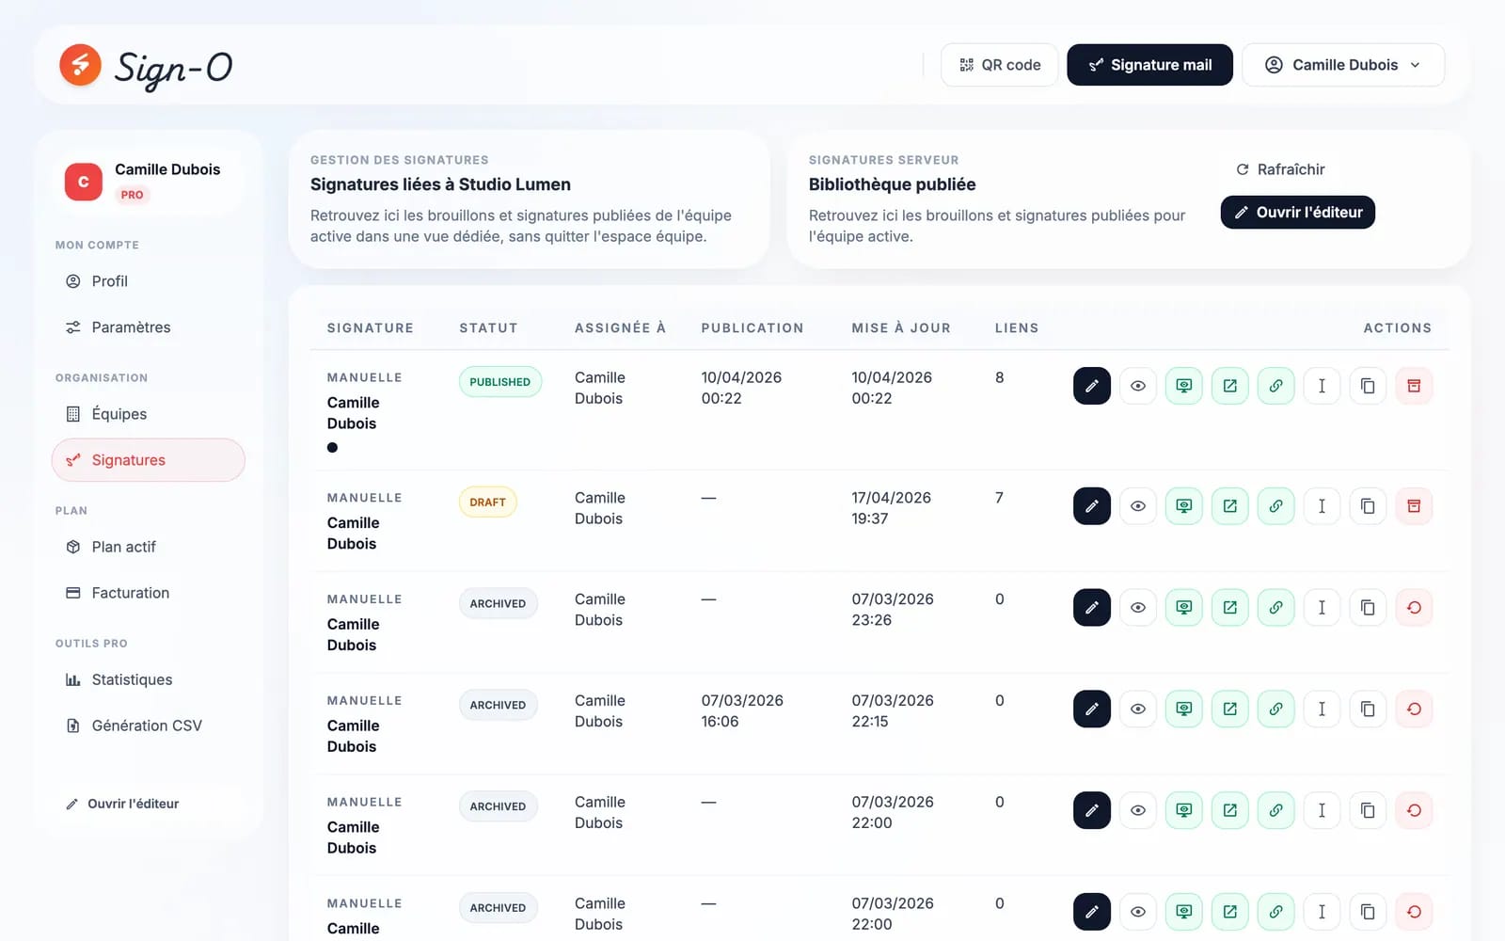Edit the DRAFT signature with pencil icon
The height and width of the screenshot is (941, 1505).
point(1091,506)
